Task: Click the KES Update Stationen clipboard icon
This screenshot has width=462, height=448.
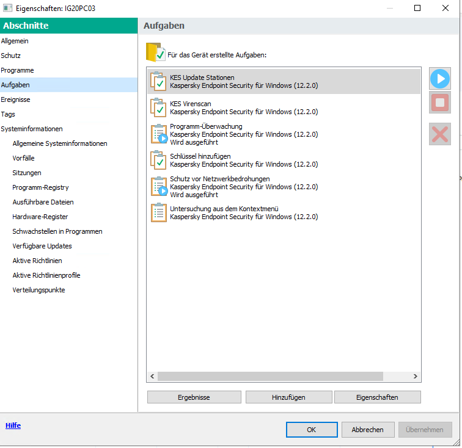Action: point(158,82)
